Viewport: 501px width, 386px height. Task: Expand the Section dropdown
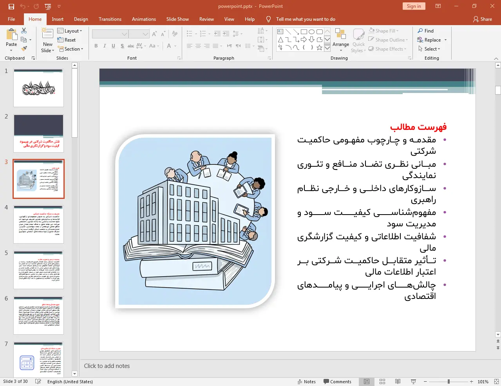[71, 49]
